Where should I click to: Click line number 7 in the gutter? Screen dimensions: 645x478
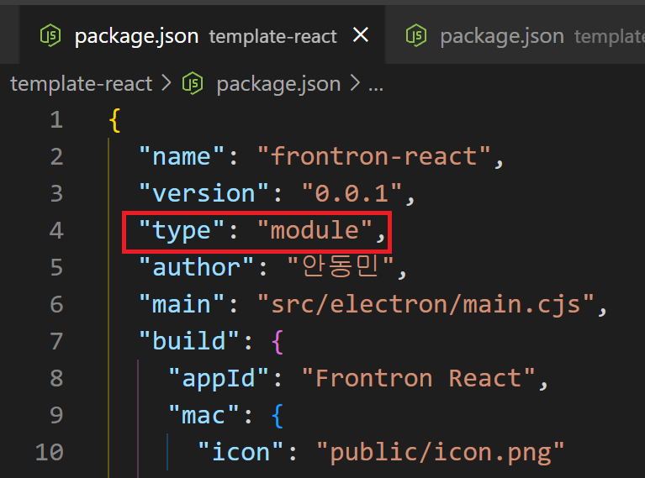(56, 341)
